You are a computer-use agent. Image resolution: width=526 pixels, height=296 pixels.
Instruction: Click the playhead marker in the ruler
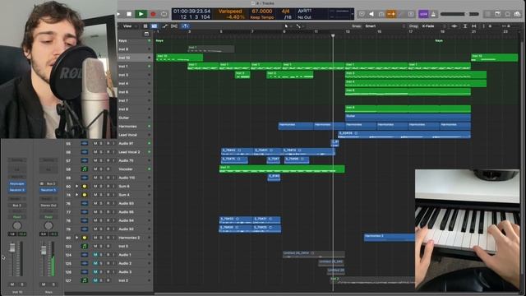333,35
